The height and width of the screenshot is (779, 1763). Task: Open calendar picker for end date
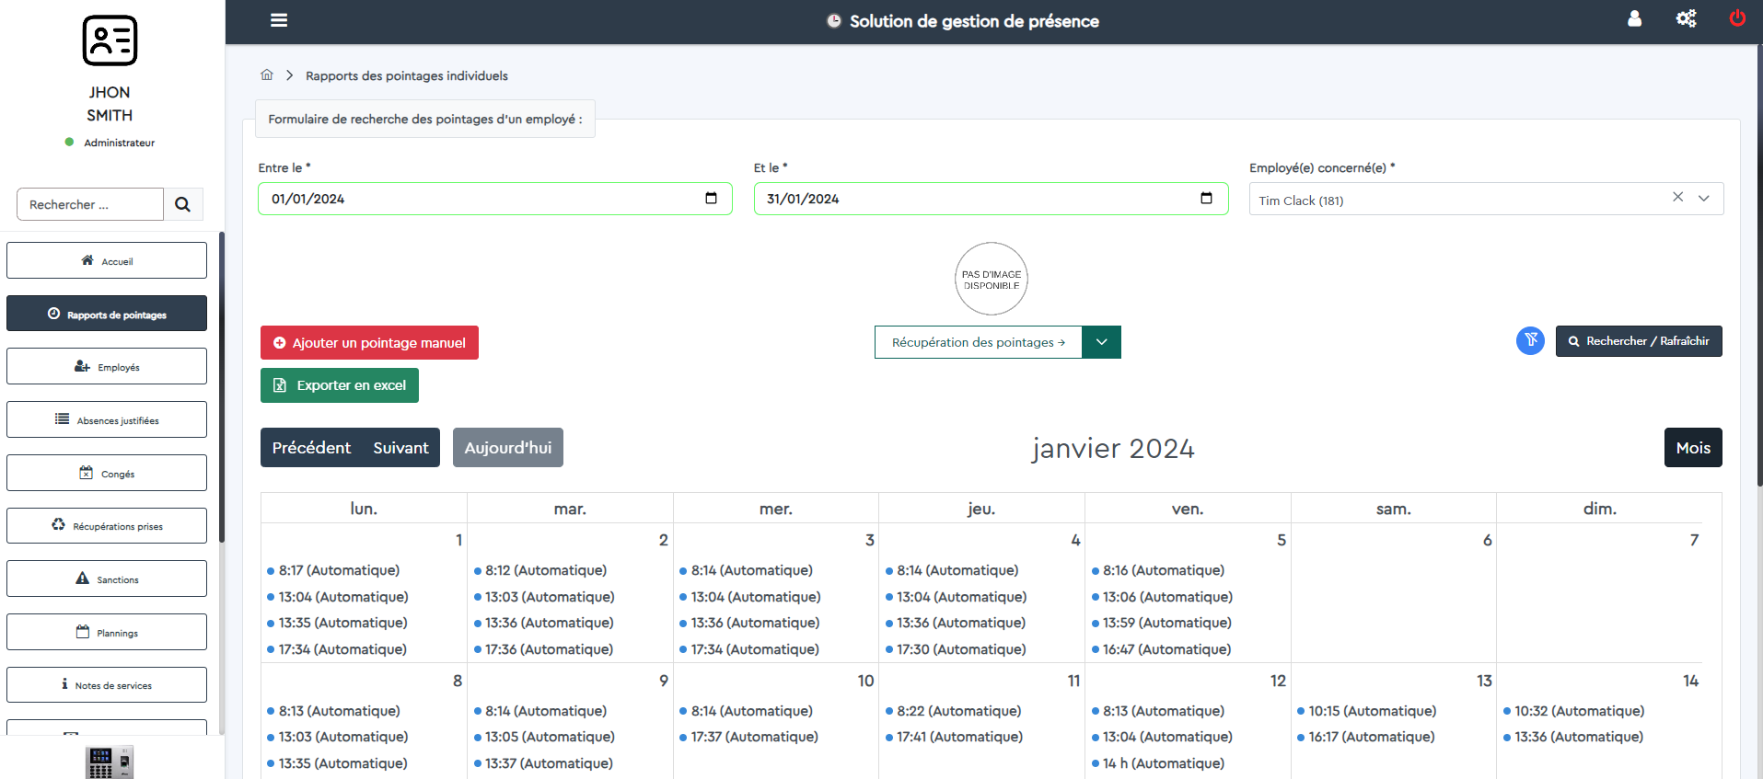pyautogui.click(x=1206, y=199)
